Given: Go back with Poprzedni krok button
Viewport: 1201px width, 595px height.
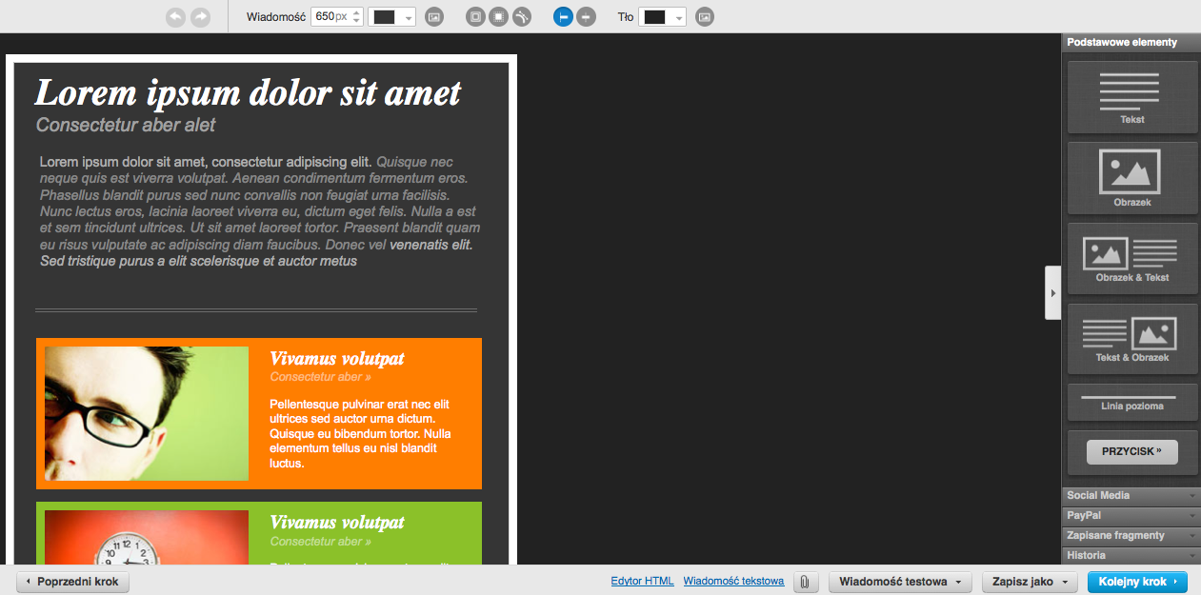Looking at the screenshot, I should pos(72,581).
